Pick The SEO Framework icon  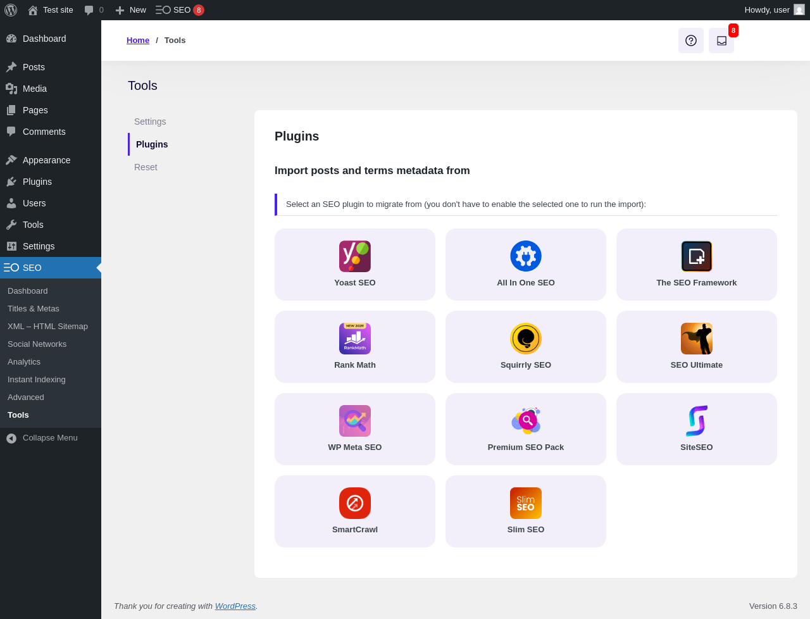(697, 256)
